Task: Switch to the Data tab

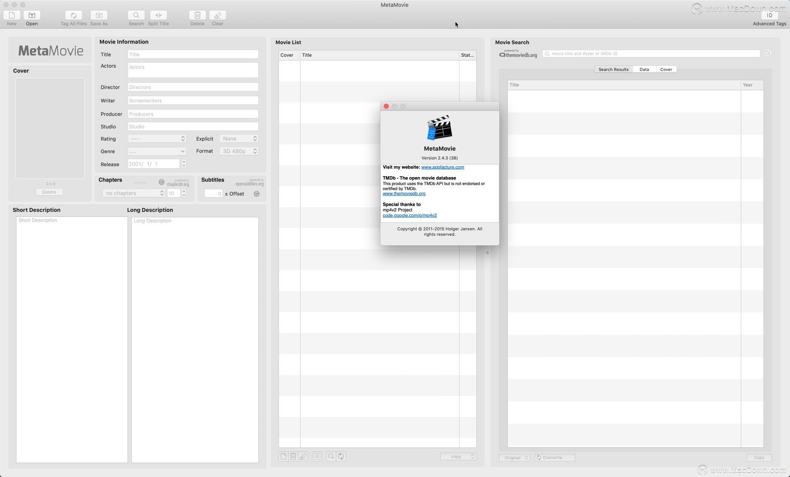Action: (x=644, y=70)
